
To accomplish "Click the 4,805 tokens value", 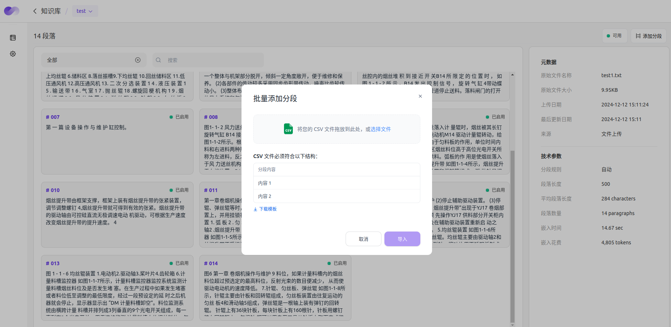I will pos(616,243).
